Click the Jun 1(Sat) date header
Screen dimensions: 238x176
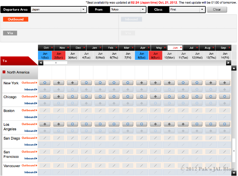[45, 56]
